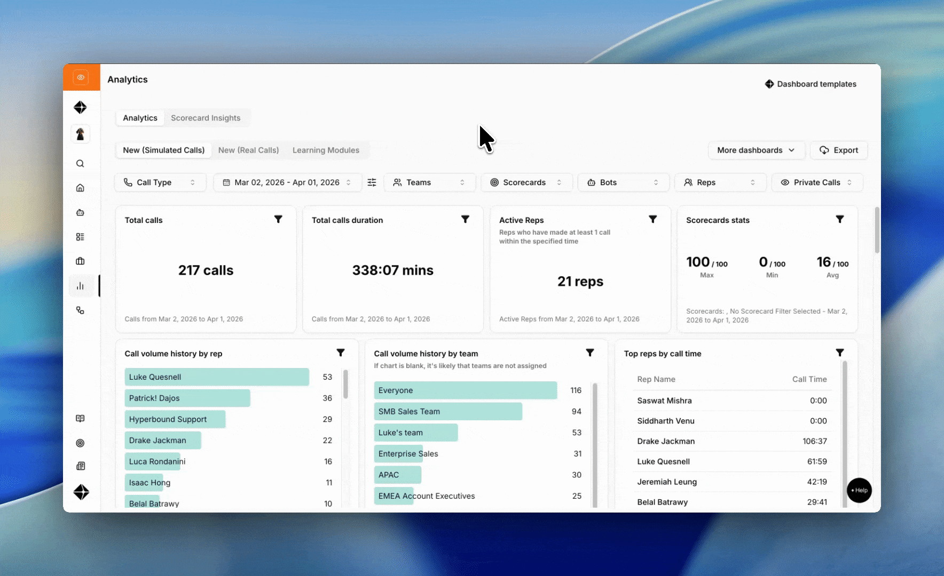Select the New (Real Calls) dashboard tab
Image resolution: width=944 pixels, height=576 pixels.
(x=248, y=150)
